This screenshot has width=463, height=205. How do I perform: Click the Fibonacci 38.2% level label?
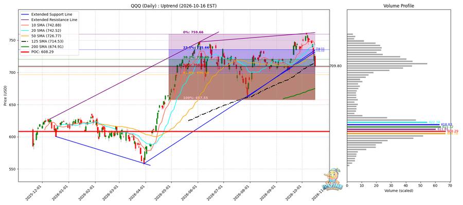(196, 57)
